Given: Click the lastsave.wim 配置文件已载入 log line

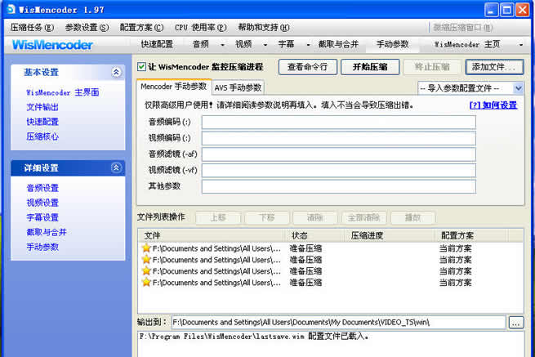Looking at the screenshot, I should (x=254, y=337).
